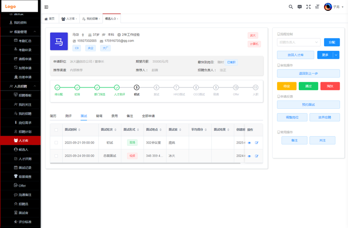The width and height of the screenshot is (348, 228).
Task: Click 预约面试 button
Action: [308, 104]
